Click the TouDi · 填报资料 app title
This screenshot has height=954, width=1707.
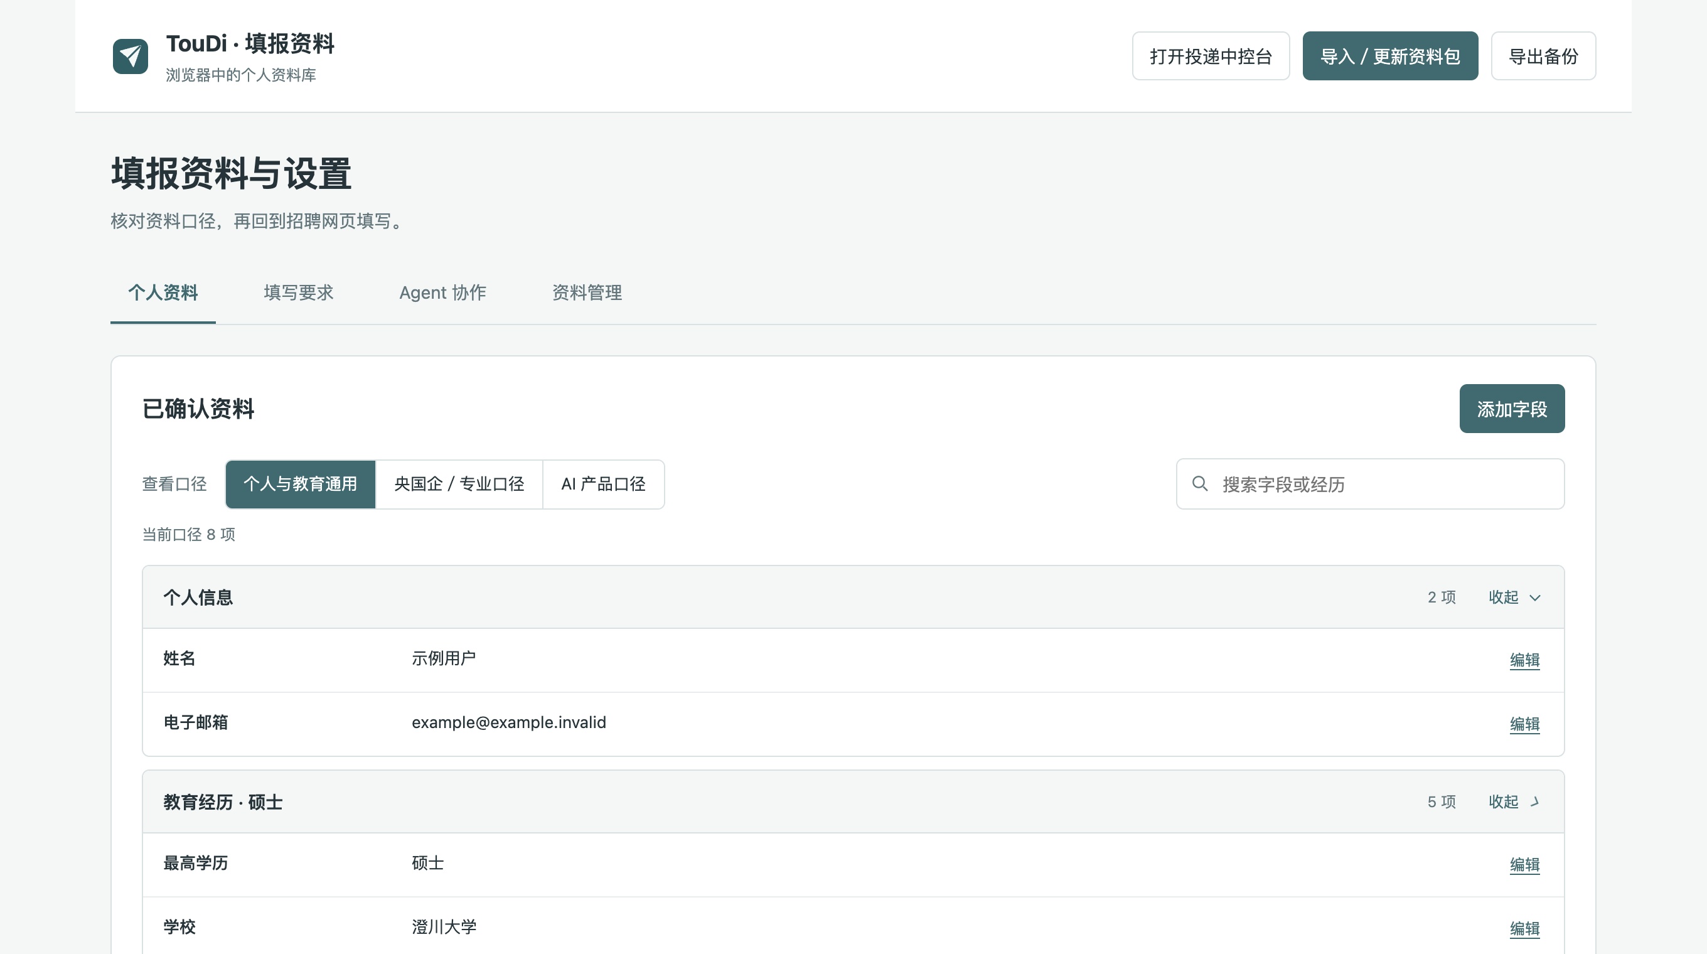(250, 44)
